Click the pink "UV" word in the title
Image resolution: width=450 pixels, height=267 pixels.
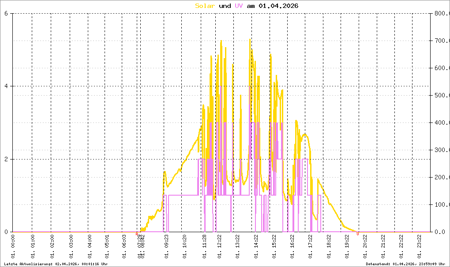[238, 6]
